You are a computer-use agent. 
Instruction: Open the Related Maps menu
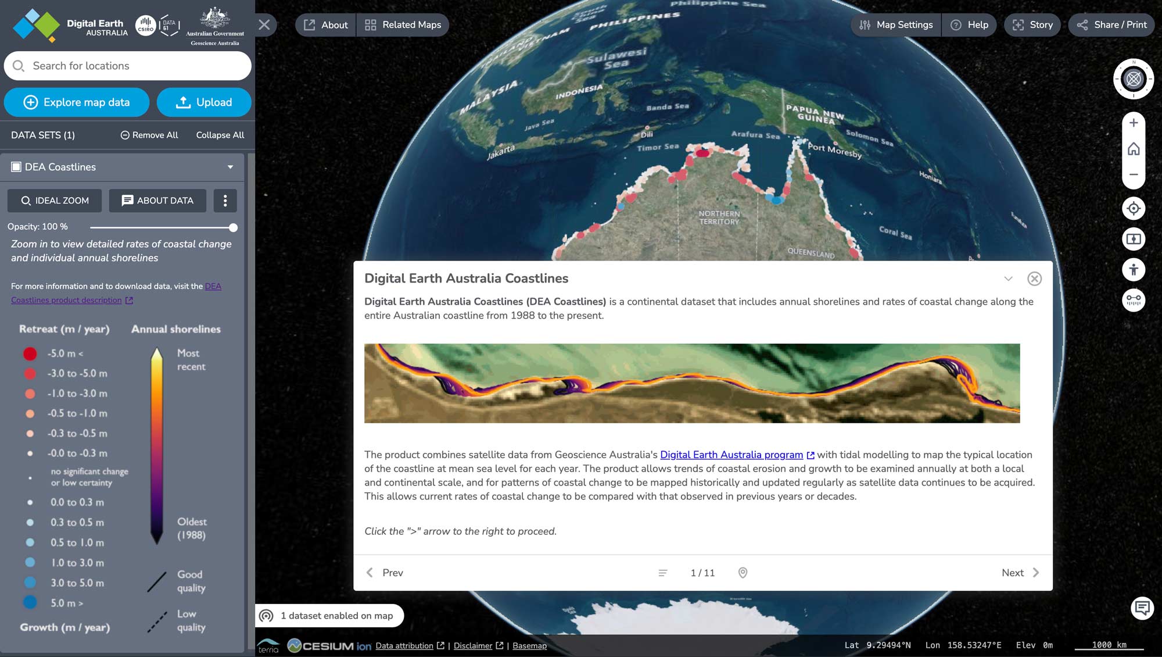pyautogui.click(x=403, y=24)
